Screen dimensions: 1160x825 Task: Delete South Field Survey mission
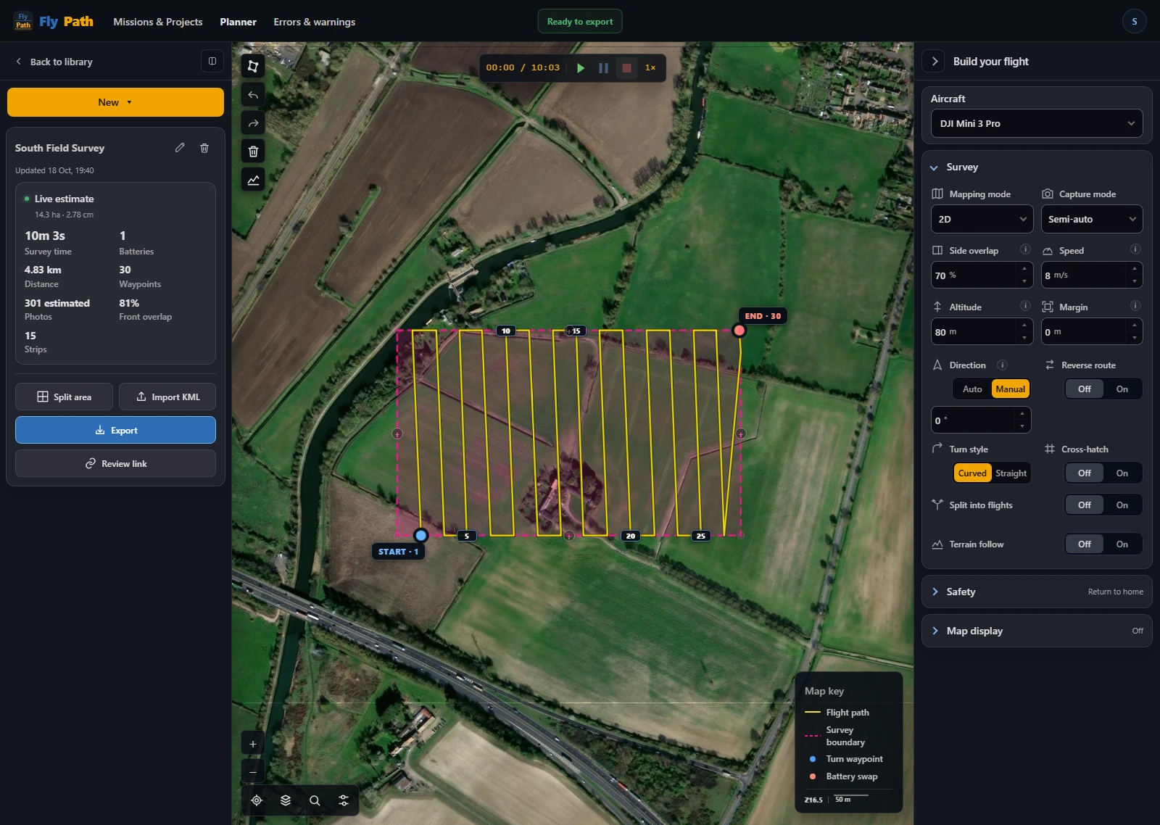click(204, 148)
